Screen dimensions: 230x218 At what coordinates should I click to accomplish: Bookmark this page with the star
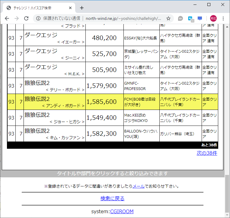click(168, 18)
